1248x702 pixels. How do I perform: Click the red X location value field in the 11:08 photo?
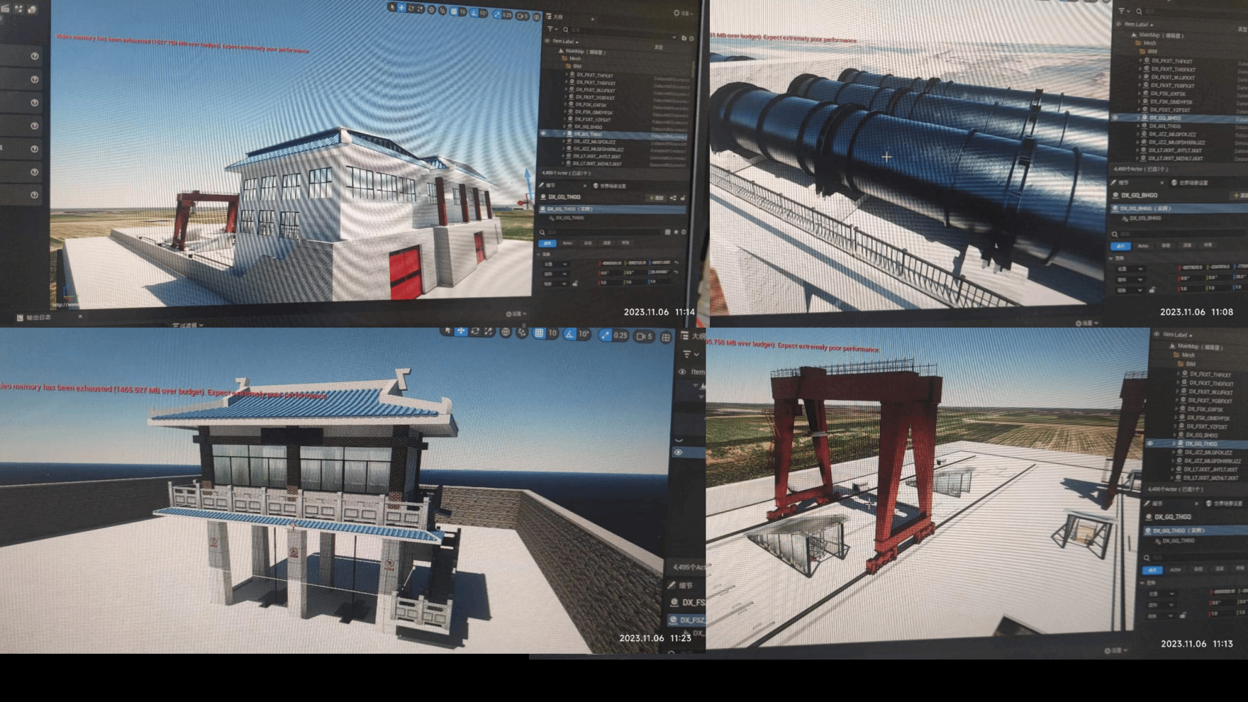[1191, 268]
